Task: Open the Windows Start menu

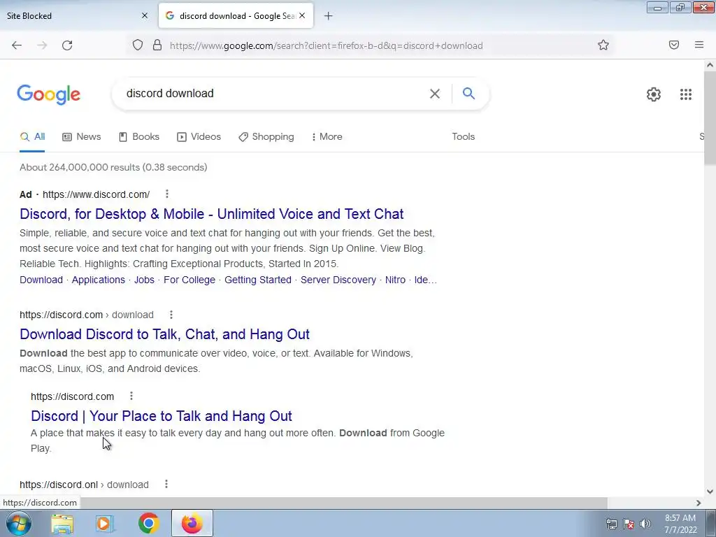Action: click(19, 523)
